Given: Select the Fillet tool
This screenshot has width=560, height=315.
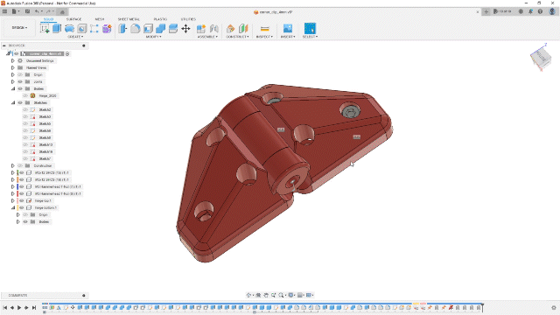Looking at the screenshot, I should pos(136,29).
